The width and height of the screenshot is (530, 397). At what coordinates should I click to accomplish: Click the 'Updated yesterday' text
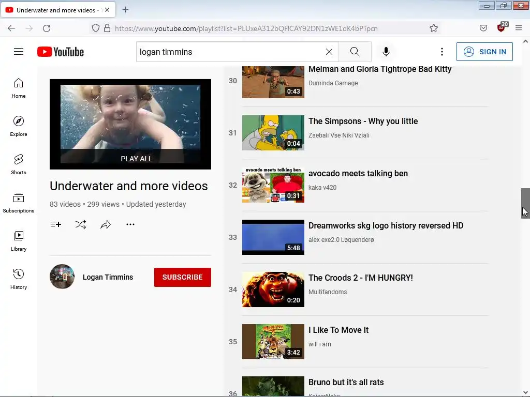point(156,204)
